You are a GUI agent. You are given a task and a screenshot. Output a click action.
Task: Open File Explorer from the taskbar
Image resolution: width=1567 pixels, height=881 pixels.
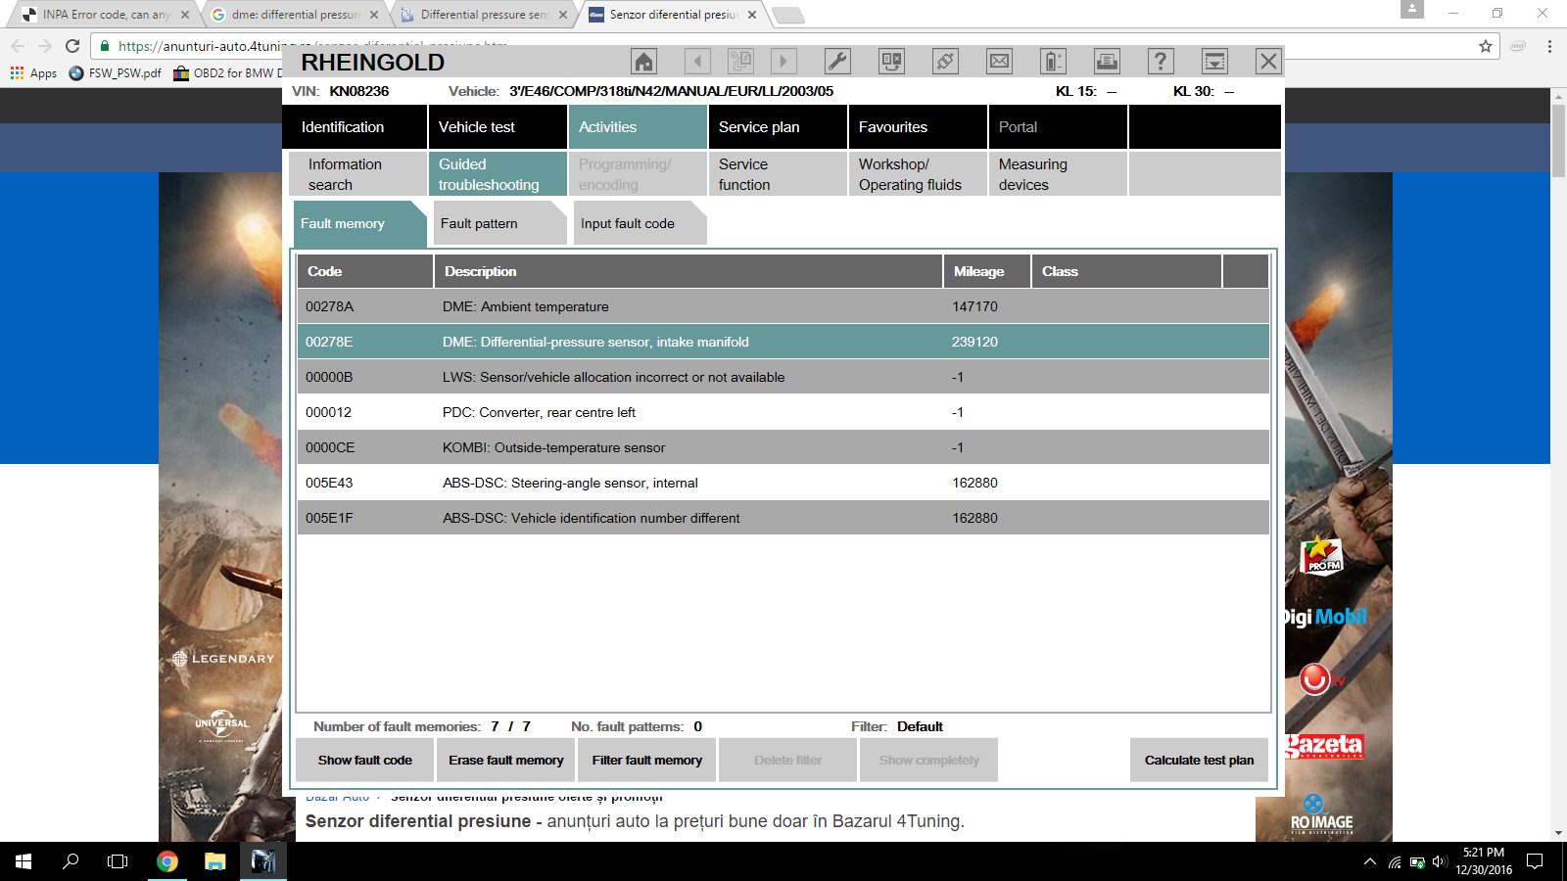[215, 861]
